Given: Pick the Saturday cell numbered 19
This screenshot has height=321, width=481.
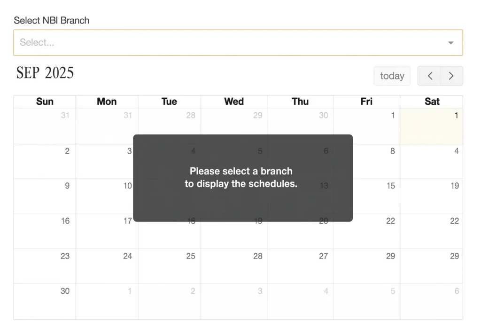Looking at the screenshot, I should pos(431,196).
